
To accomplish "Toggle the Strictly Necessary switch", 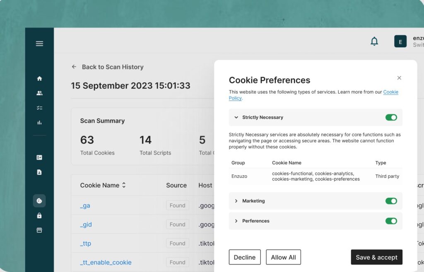I will [391, 118].
